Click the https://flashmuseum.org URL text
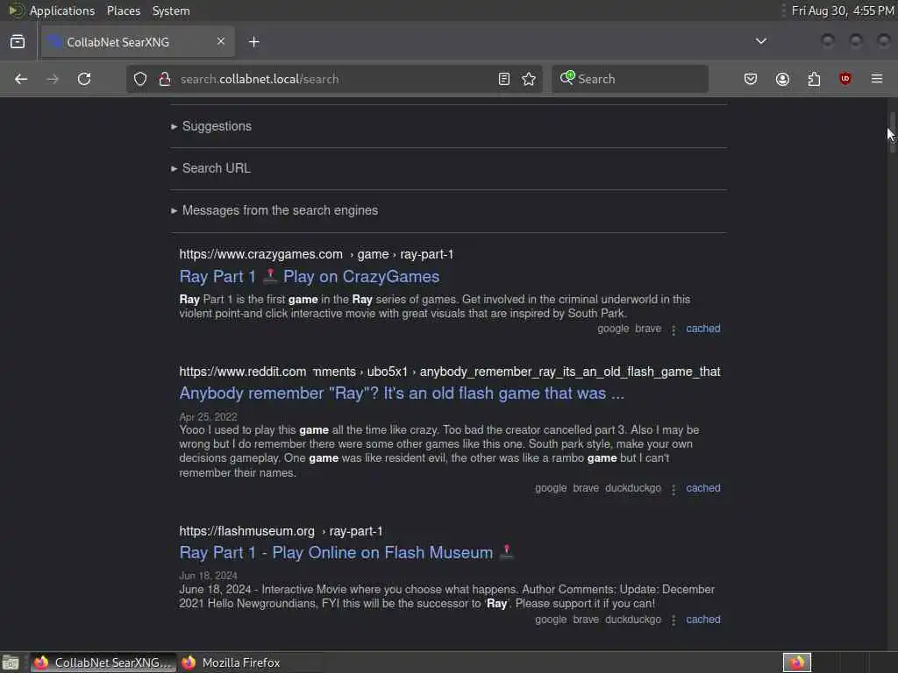This screenshot has width=898, height=673. [x=246, y=531]
